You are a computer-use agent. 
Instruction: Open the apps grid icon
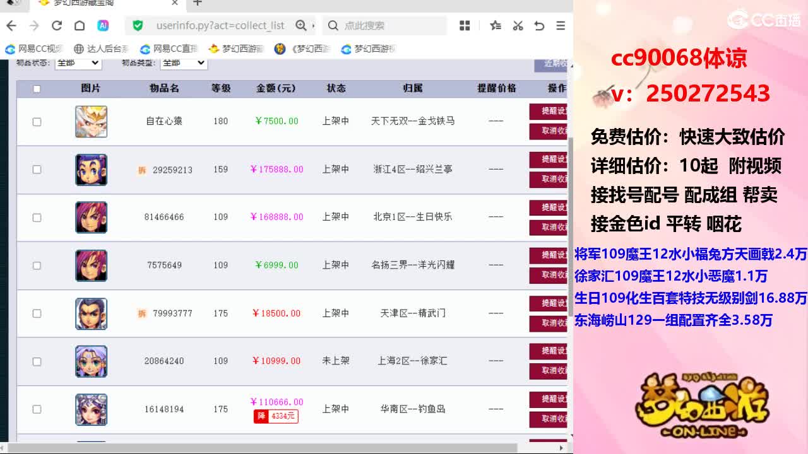coord(465,25)
